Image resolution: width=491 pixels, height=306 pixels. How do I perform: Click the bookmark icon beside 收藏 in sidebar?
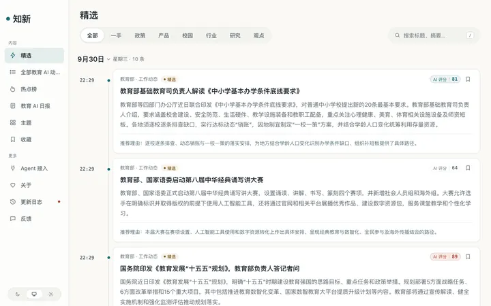13,139
